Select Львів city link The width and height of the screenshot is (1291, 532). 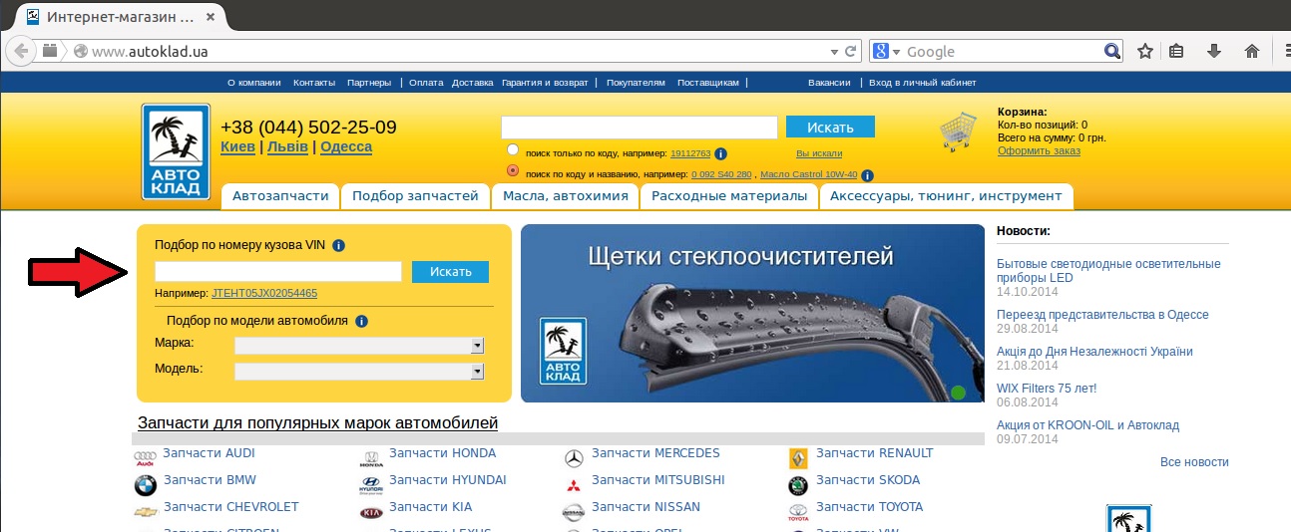(287, 146)
